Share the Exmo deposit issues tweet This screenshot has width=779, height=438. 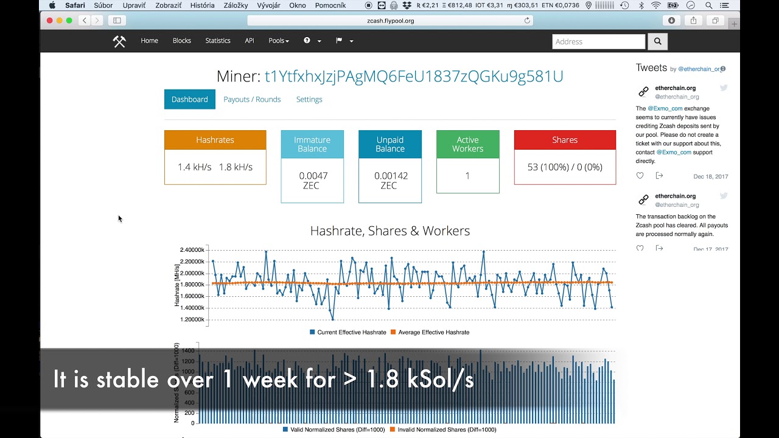click(659, 176)
